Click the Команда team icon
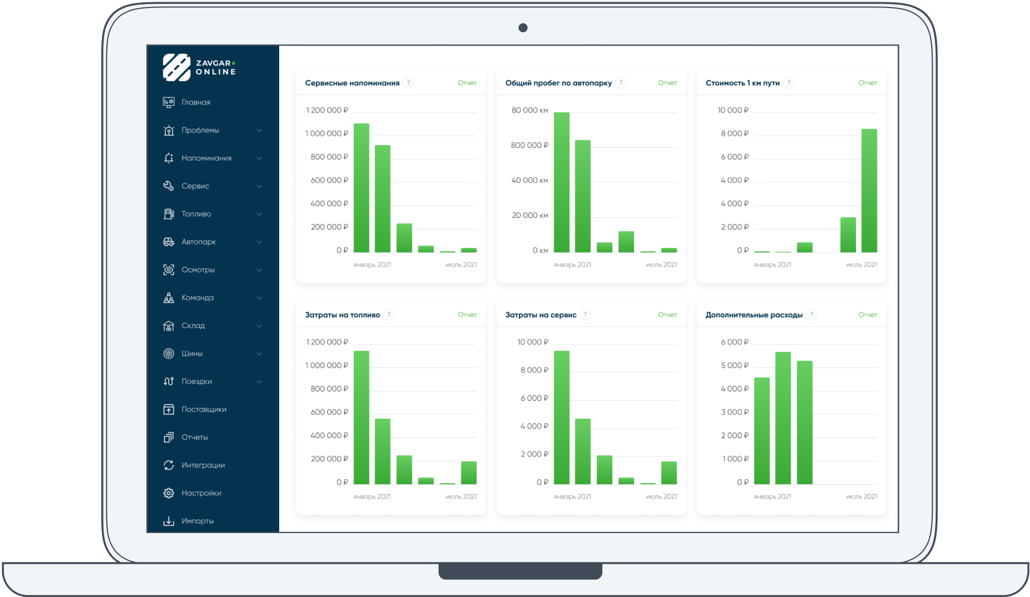The image size is (1030, 597). click(x=169, y=298)
